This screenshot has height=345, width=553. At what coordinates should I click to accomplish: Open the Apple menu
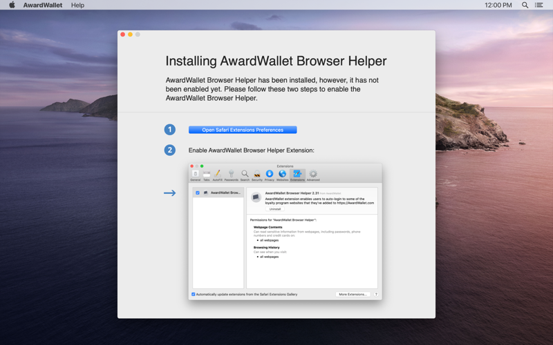coord(12,5)
